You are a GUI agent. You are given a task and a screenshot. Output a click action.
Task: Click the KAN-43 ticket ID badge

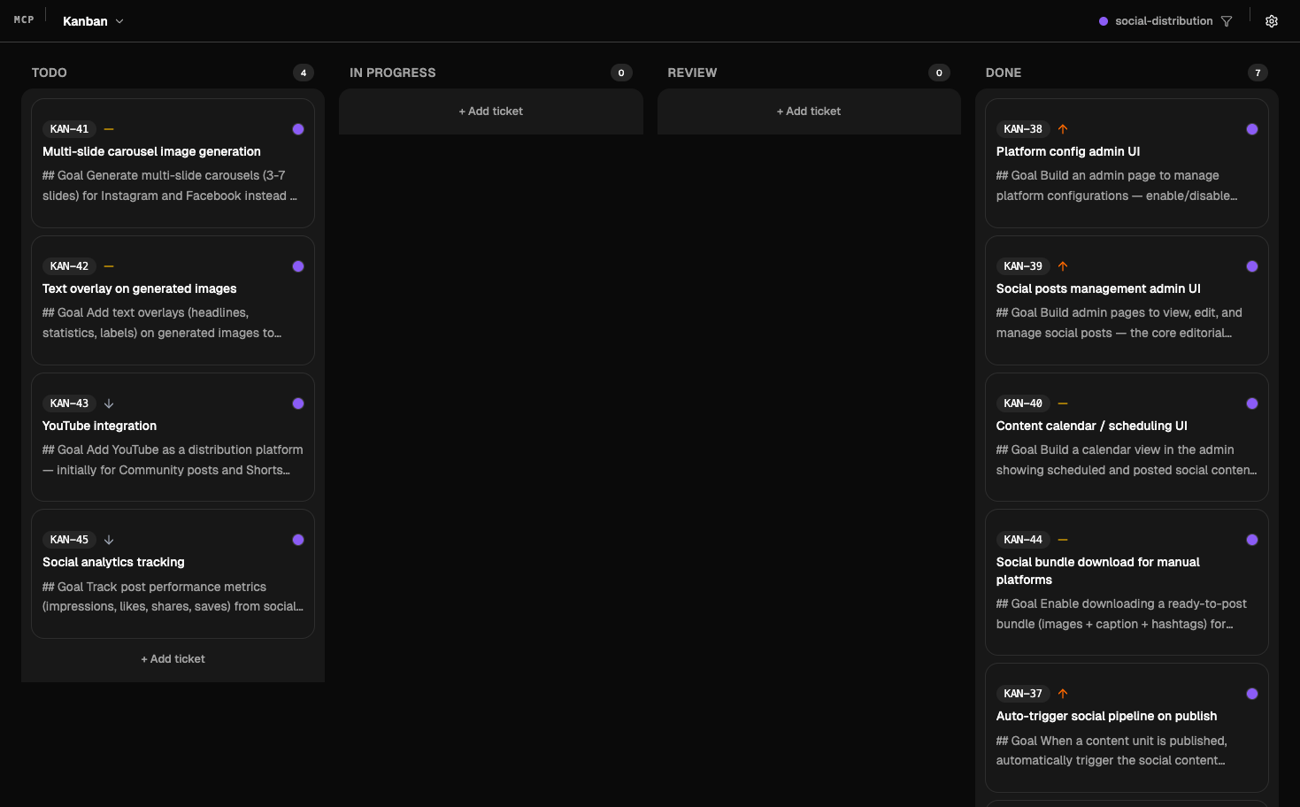tap(69, 403)
